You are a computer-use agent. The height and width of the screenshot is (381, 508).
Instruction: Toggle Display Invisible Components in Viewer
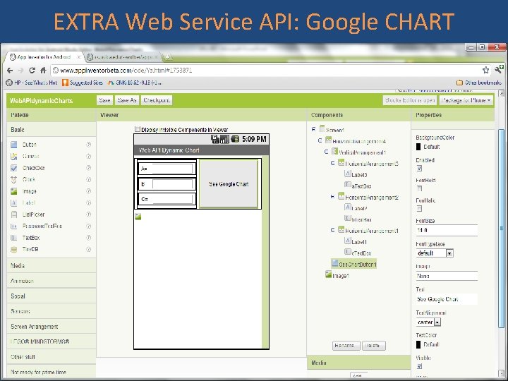138,129
